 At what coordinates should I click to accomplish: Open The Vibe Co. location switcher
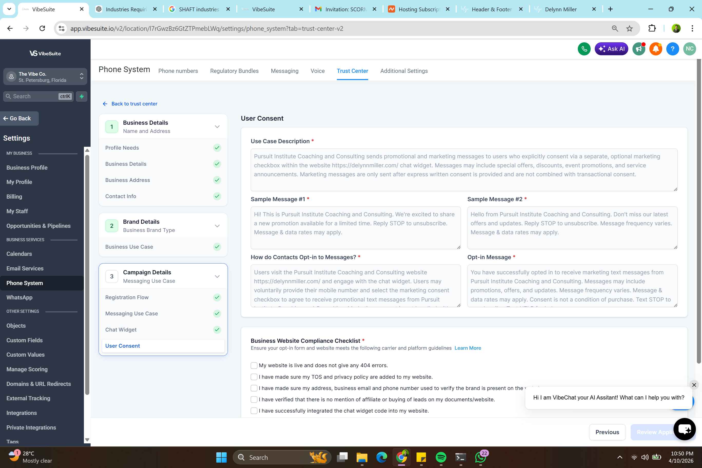(x=45, y=77)
